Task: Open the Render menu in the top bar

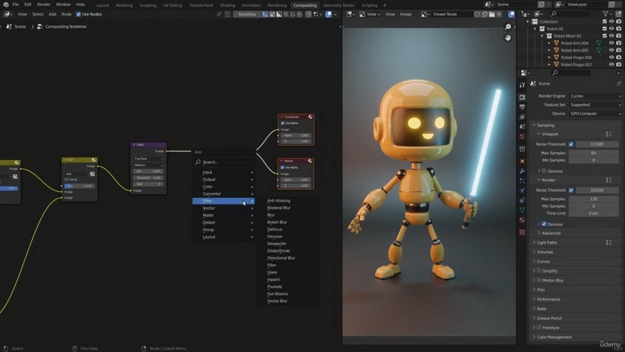Action: coord(44,4)
